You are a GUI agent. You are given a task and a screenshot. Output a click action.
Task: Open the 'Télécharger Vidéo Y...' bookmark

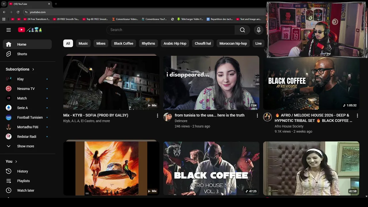pyautogui.click(x=190, y=19)
